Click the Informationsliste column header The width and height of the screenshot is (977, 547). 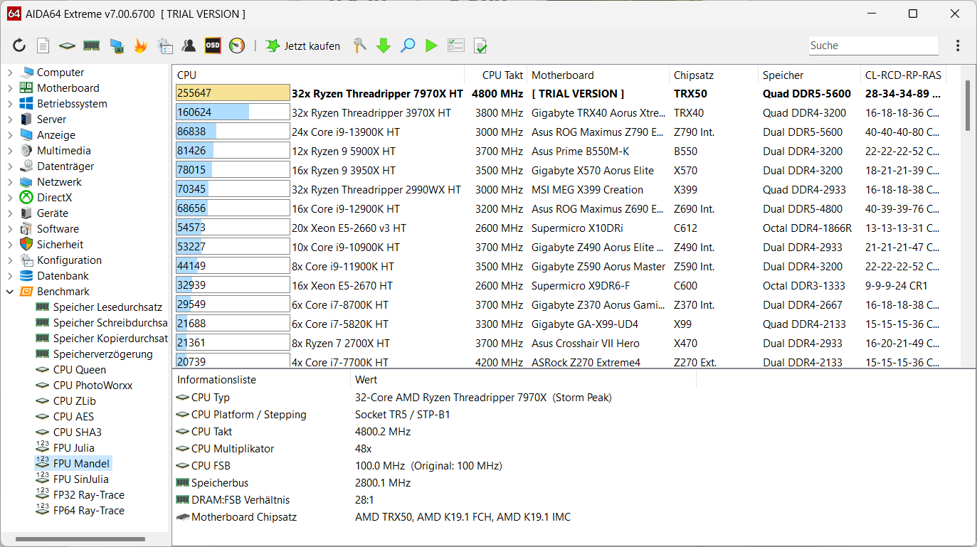[261, 380]
